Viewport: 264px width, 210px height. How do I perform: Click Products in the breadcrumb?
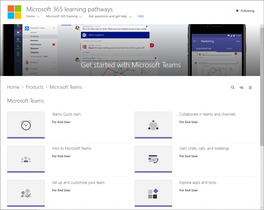click(34, 87)
